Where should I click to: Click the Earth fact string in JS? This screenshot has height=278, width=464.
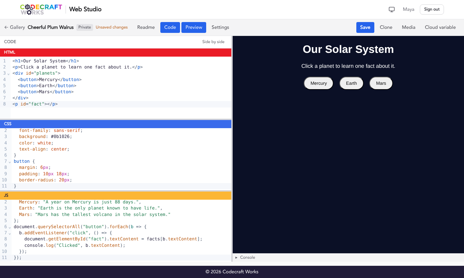99,208
